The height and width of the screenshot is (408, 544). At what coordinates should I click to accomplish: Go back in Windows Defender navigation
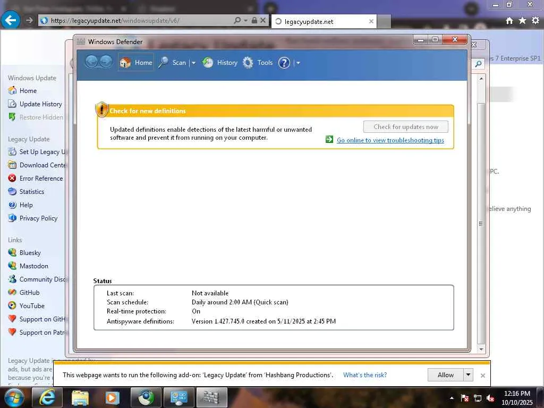(91, 62)
